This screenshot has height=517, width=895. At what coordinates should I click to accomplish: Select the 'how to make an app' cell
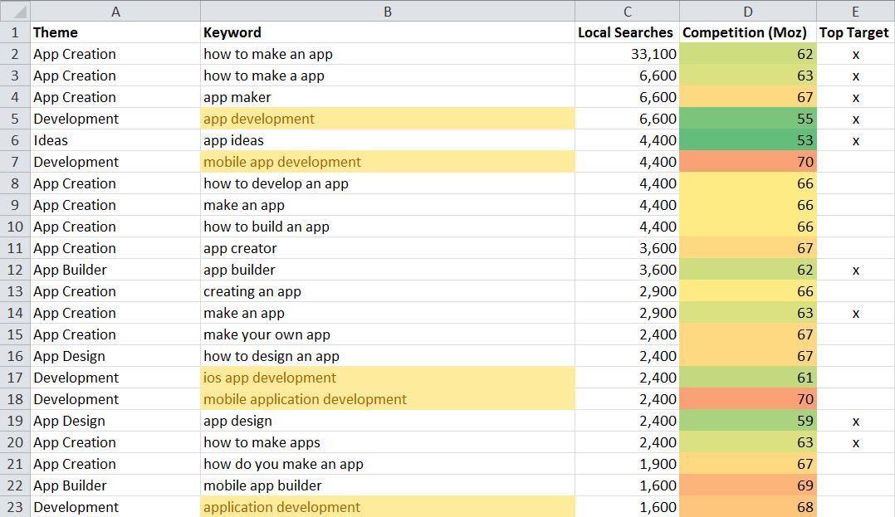tap(388, 54)
